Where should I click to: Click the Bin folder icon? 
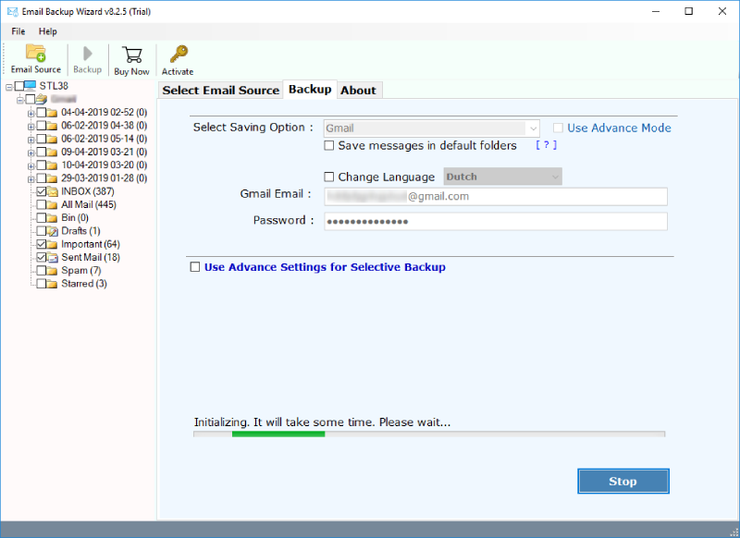[53, 218]
